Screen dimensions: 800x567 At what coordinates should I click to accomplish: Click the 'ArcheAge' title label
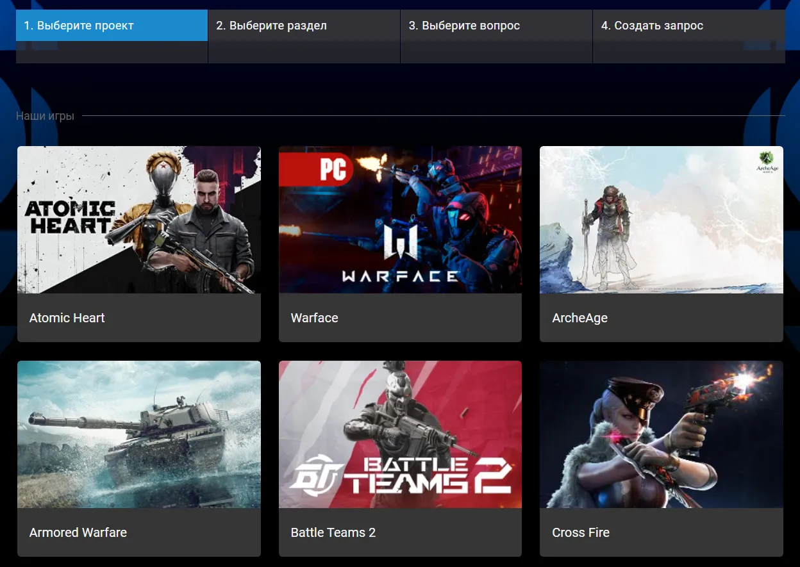(580, 318)
